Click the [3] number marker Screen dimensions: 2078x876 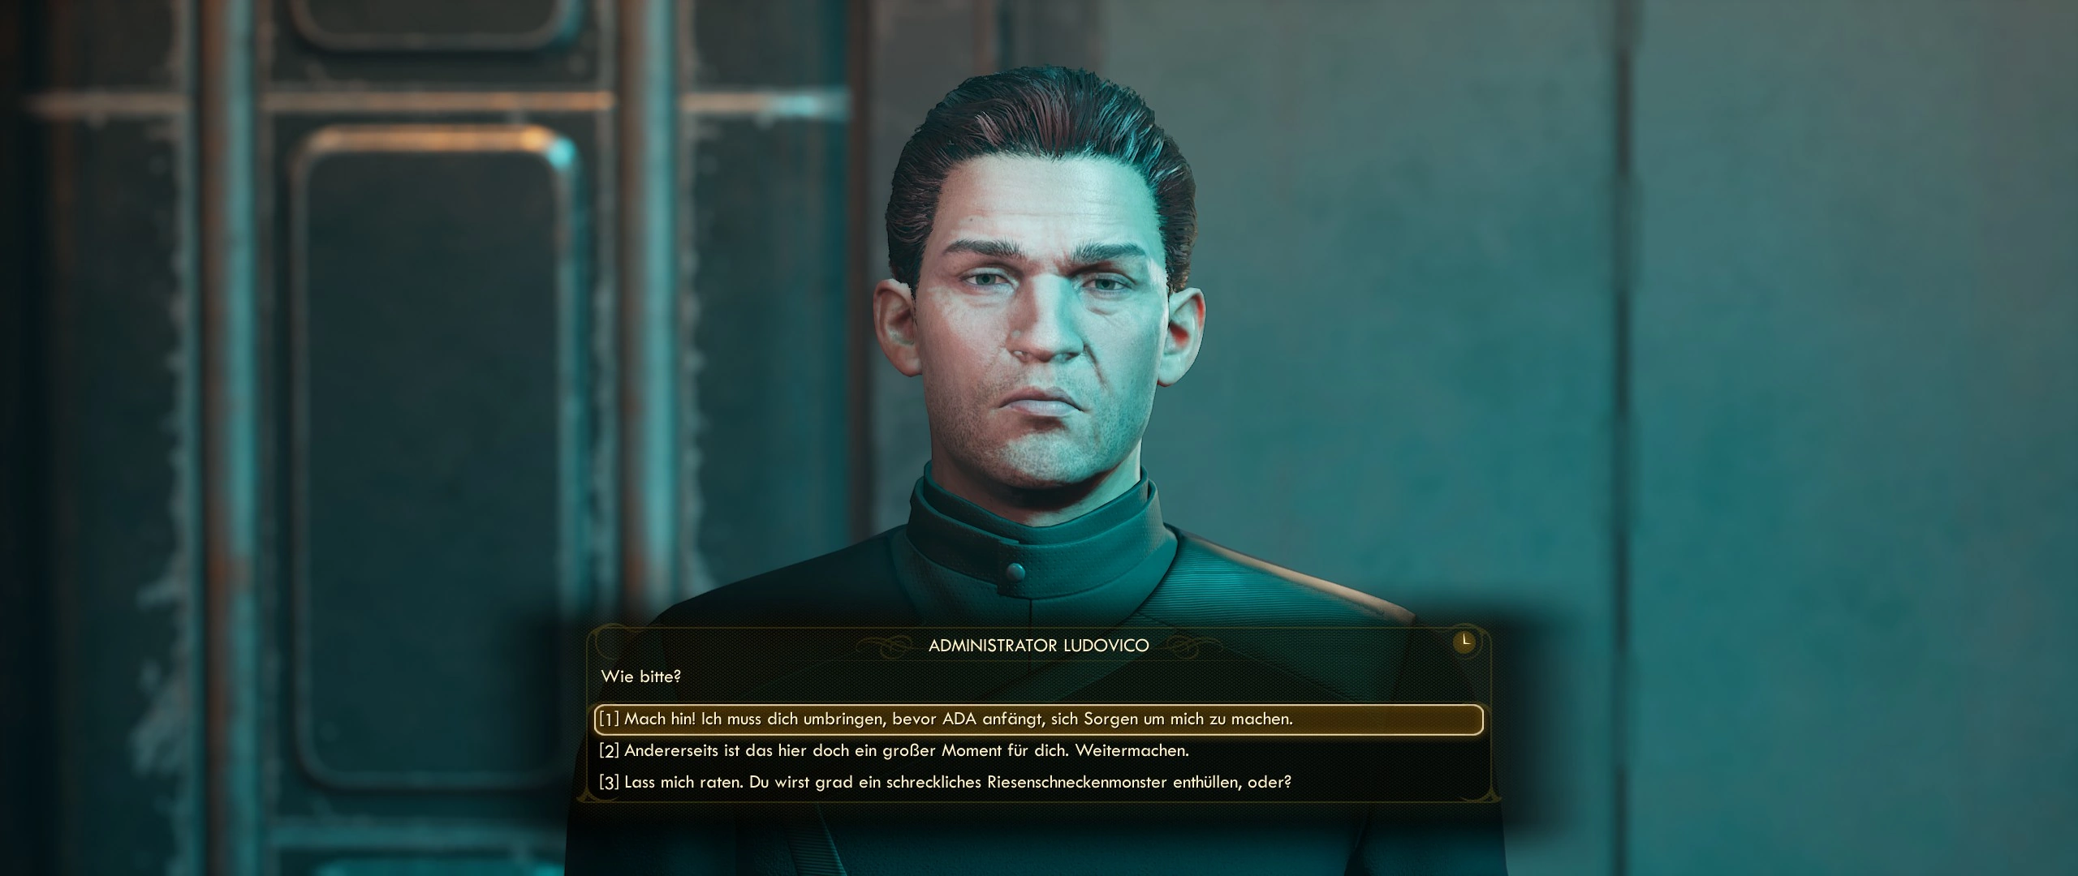pos(609,783)
